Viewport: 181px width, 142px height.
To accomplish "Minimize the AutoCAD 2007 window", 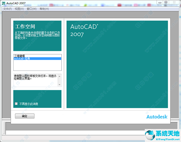I will [x=160, y=2].
